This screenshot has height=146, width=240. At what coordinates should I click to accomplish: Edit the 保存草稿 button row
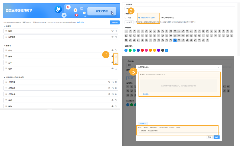pyautogui.click(x=116, y=37)
